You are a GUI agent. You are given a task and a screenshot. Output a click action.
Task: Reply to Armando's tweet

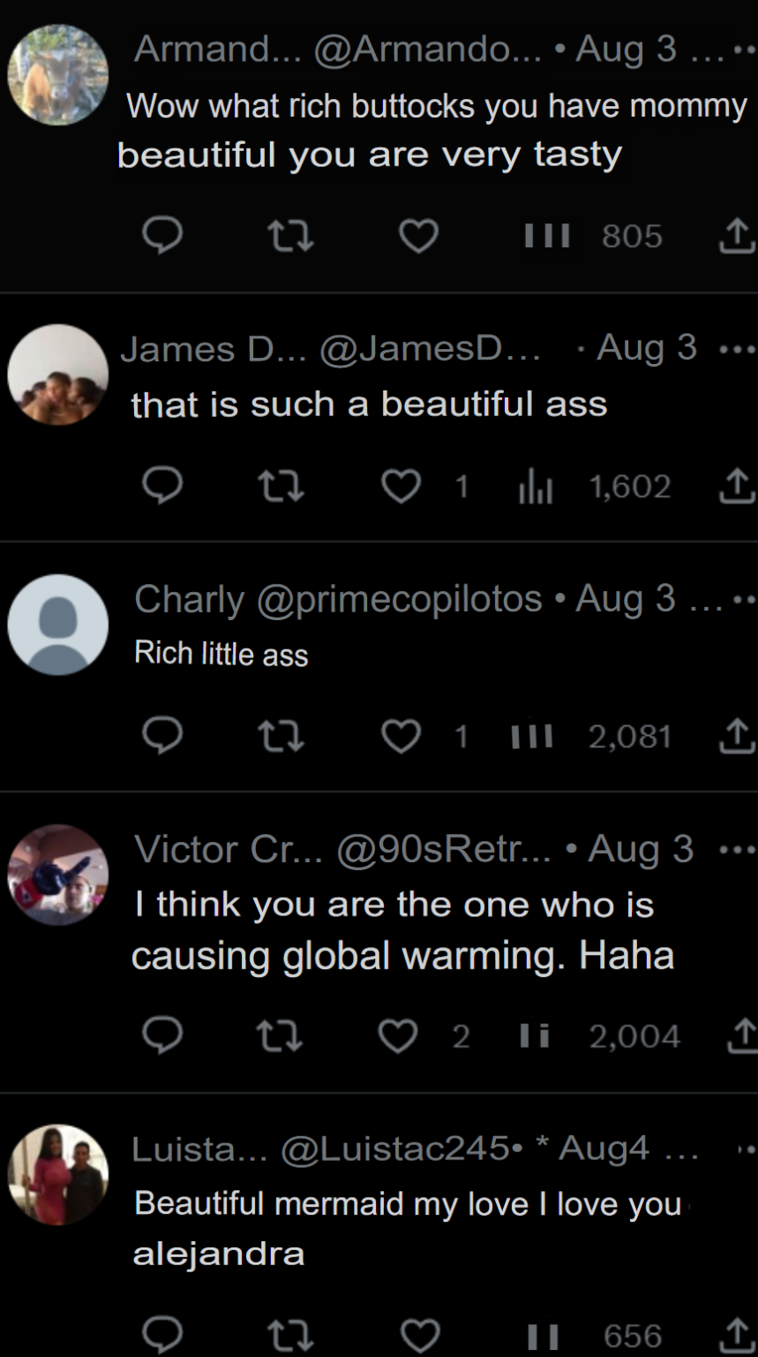[162, 236]
